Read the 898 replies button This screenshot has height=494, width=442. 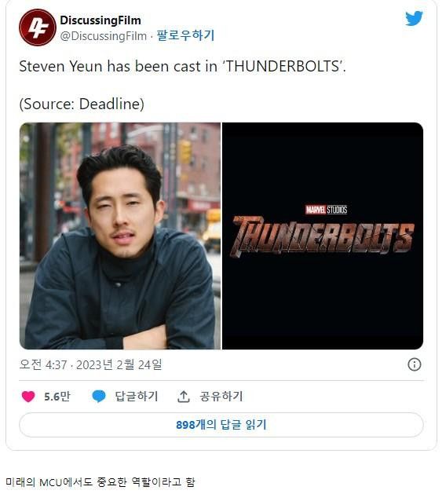click(221, 425)
